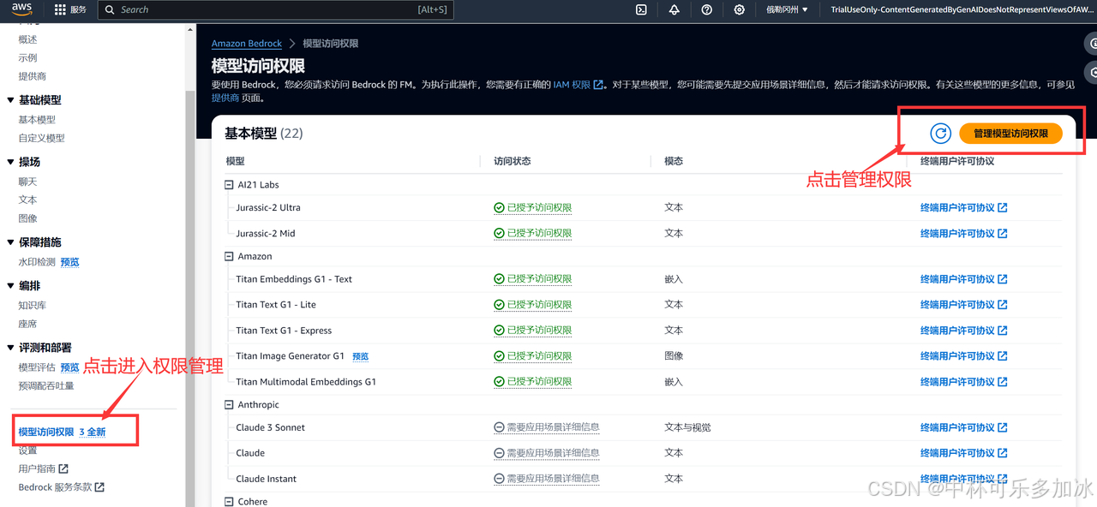The width and height of the screenshot is (1097, 507).
Task: Collapse the 基础模型 sidebar section
Action: [10, 100]
